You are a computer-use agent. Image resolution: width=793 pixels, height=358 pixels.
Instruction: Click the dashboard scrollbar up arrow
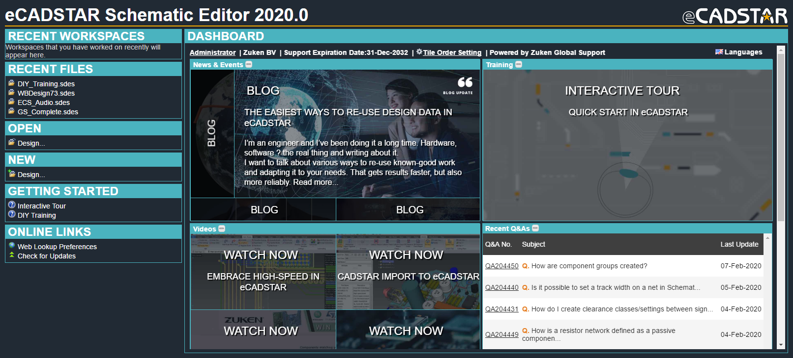[x=781, y=50]
